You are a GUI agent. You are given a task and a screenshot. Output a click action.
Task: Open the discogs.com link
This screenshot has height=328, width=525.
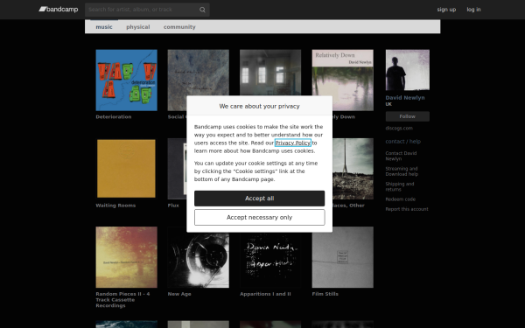click(x=399, y=129)
